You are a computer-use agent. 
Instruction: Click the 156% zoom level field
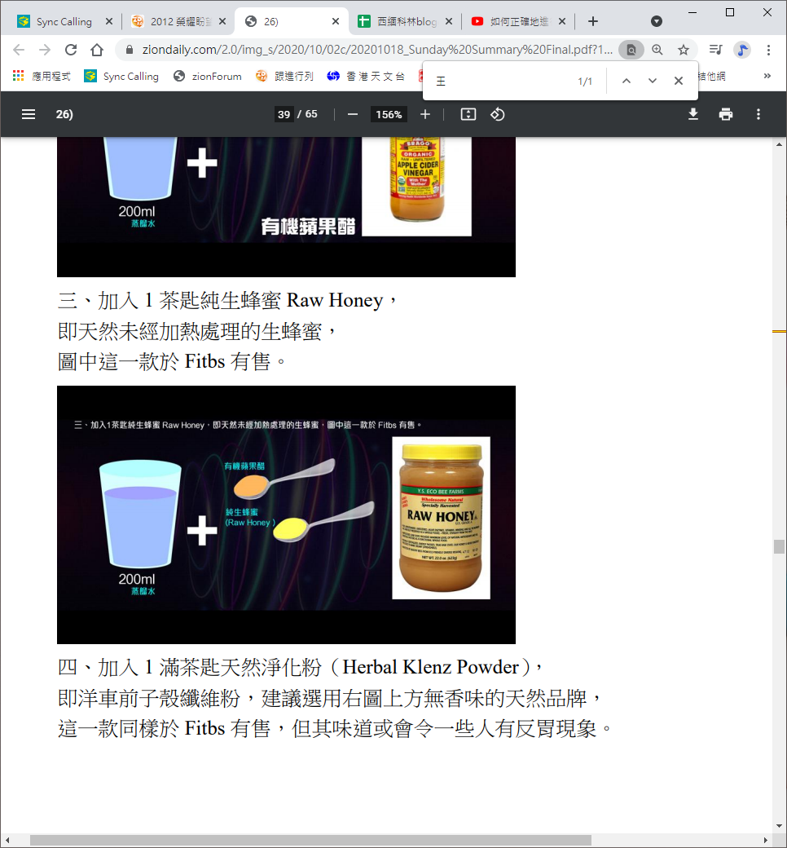click(389, 114)
